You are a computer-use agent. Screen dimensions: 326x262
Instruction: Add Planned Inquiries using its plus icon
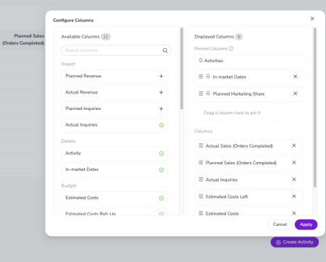(161, 109)
